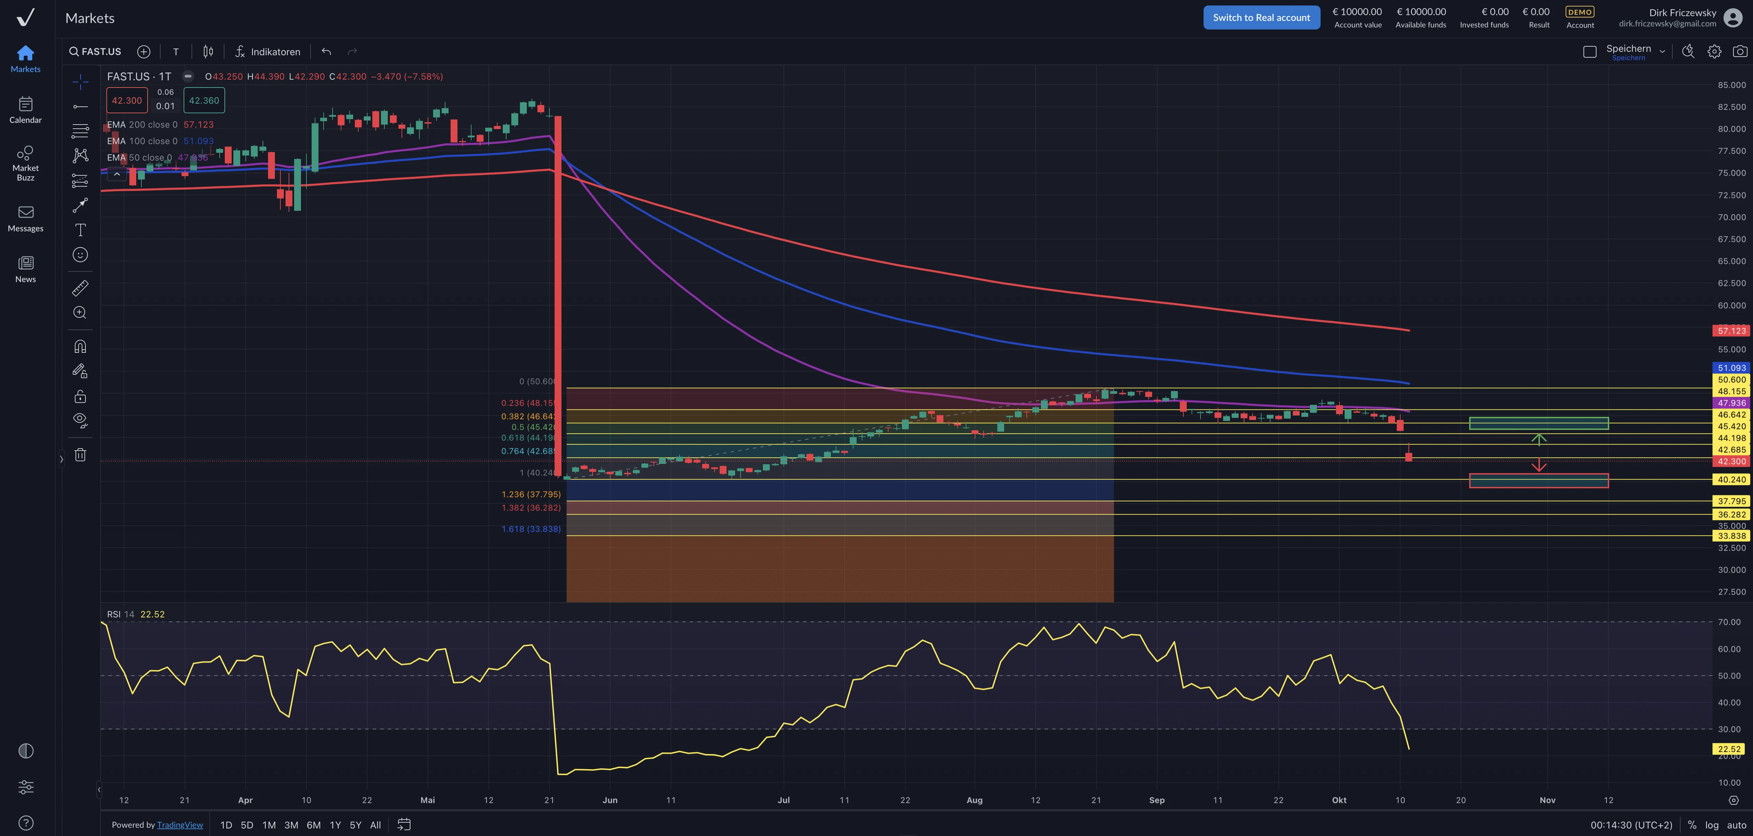Select the ruler measure tool
This screenshot has height=836, width=1753.
pos(80,288)
